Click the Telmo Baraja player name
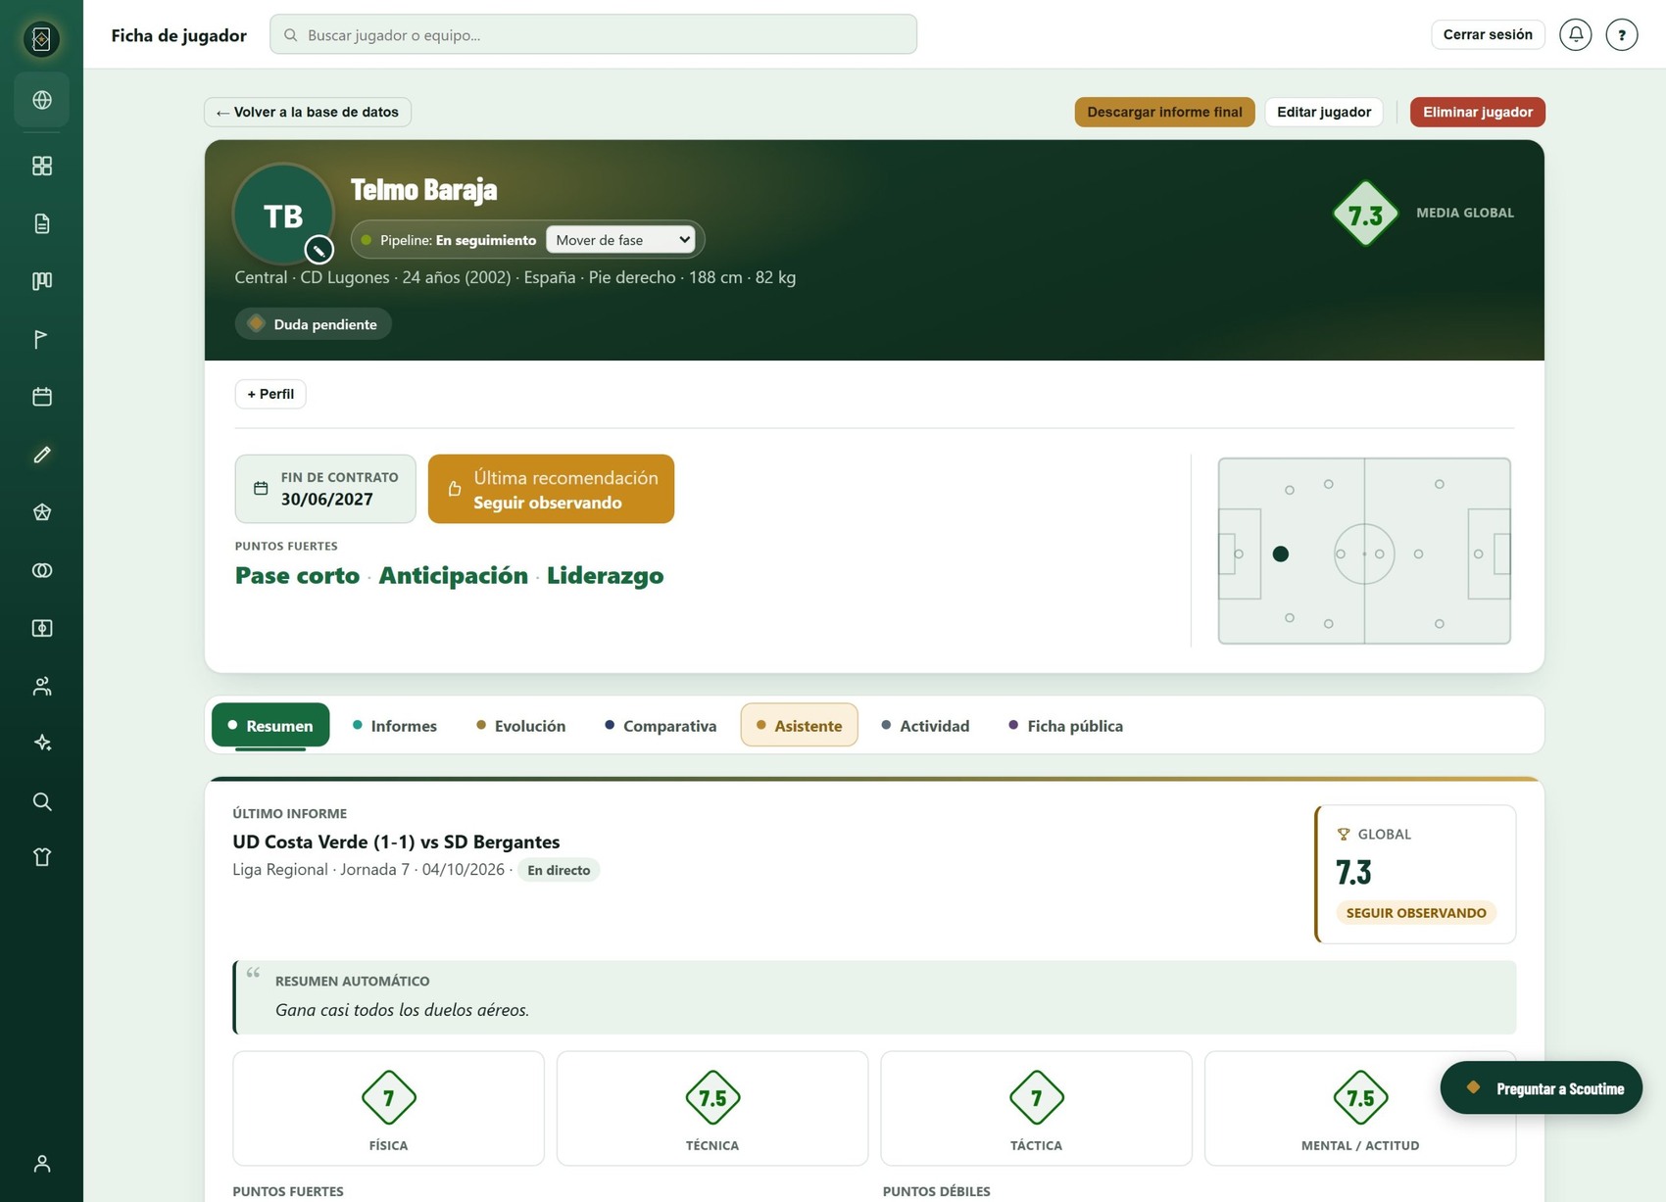The width and height of the screenshot is (1666, 1202). (x=423, y=189)
